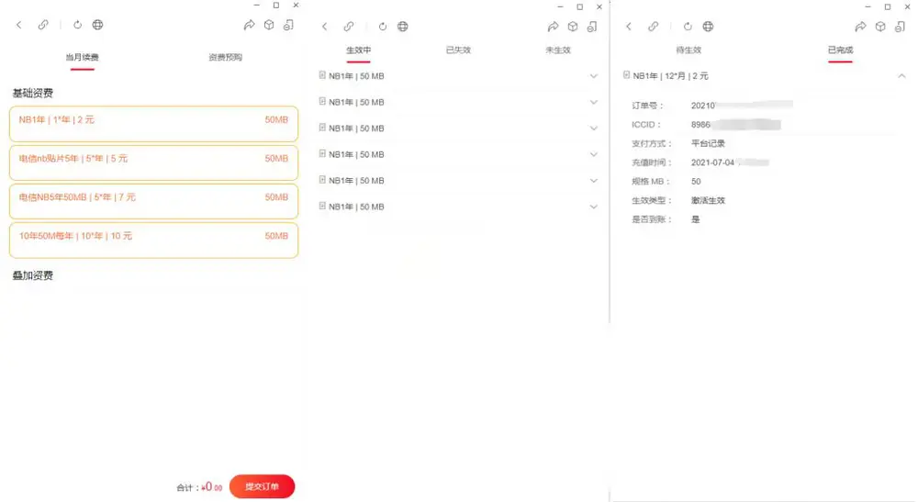The width and height of the screenshot is (918, 502).
Task: Refresh the middle window page
Action: coord(382,27)
